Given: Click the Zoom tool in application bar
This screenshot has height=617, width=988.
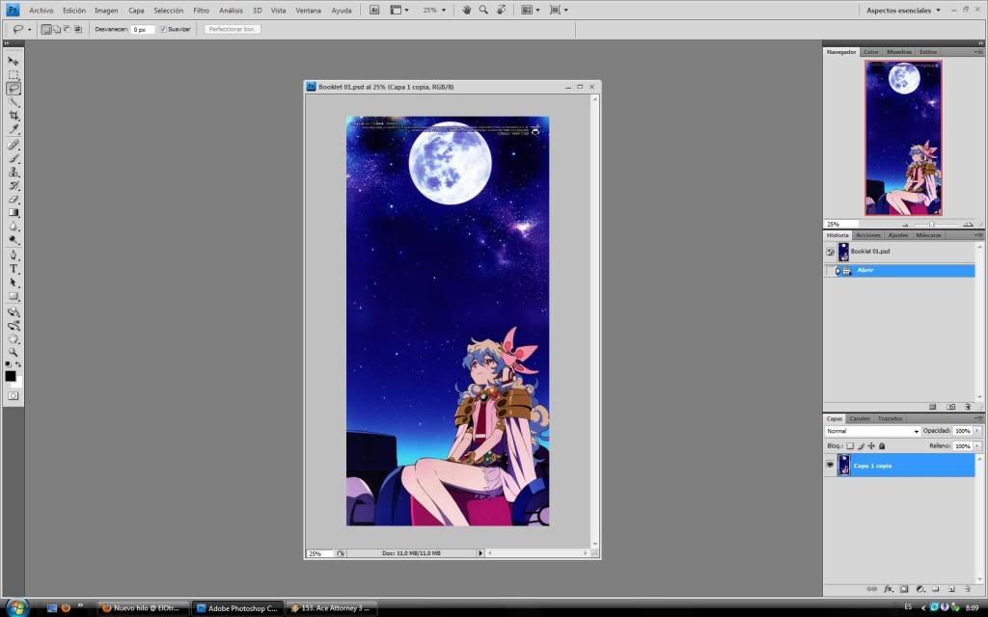Looking at the screenshot, I should pos(483,10).
